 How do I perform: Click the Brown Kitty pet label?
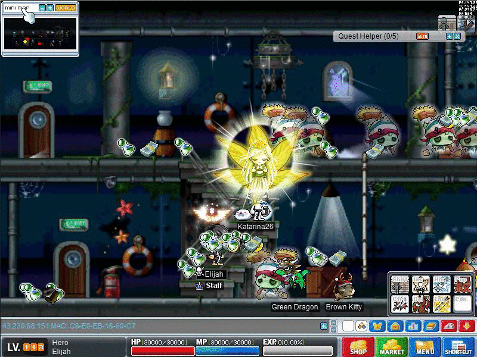(x=343, y=307)
